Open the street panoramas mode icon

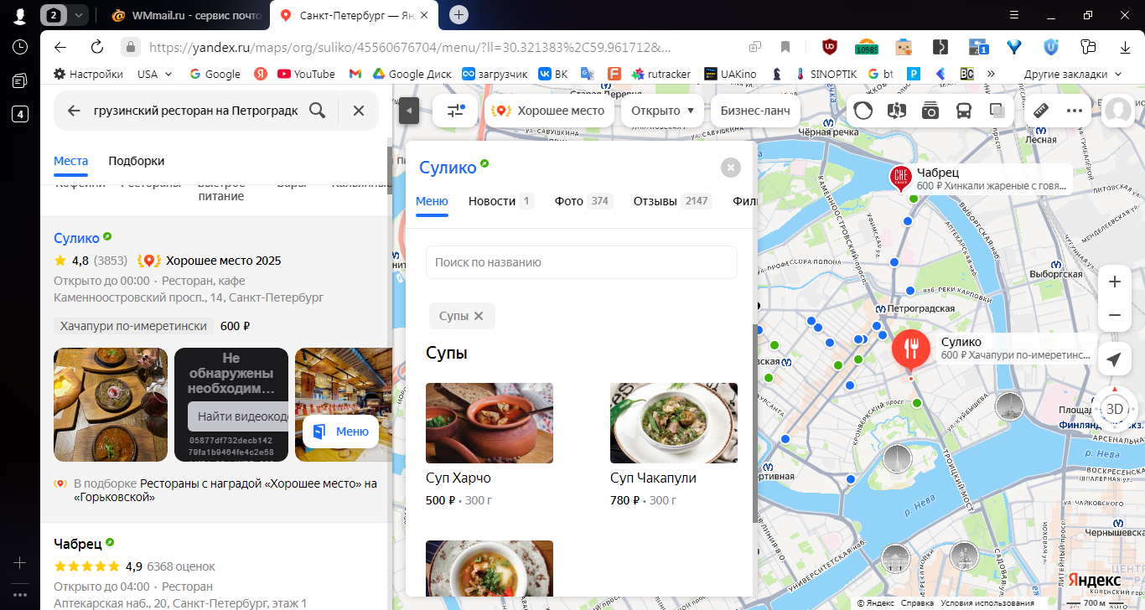(897, 111)
